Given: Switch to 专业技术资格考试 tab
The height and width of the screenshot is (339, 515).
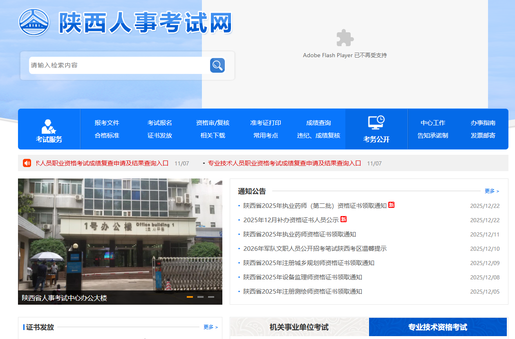Looking at the screenshot, I should [437, 327].
